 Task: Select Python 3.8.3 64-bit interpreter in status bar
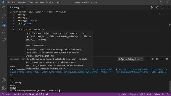[x=26, y=94]
